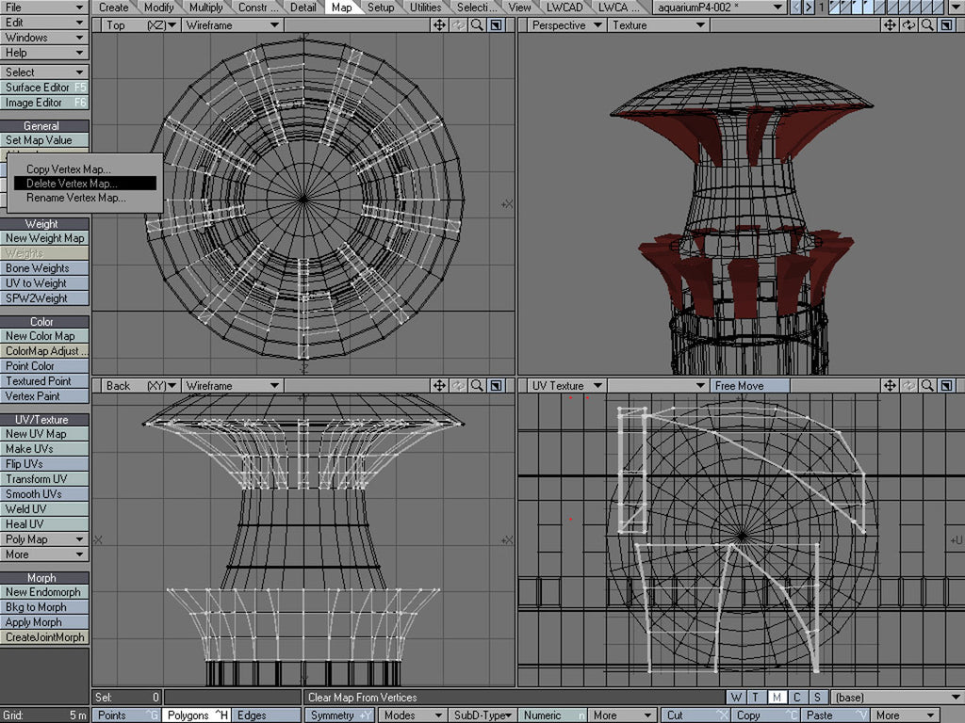The width and height of the screenshot is (965, 723).
Task: Switch to the Setup tab
Action: pyautogui.click(x=381, y=8)
